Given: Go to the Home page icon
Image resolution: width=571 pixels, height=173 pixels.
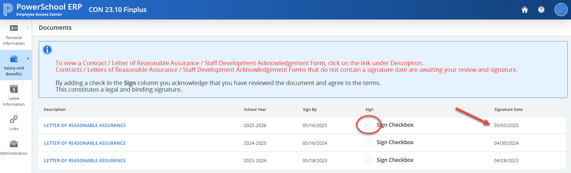Looking at the screenshot, I should coord(524,10).
